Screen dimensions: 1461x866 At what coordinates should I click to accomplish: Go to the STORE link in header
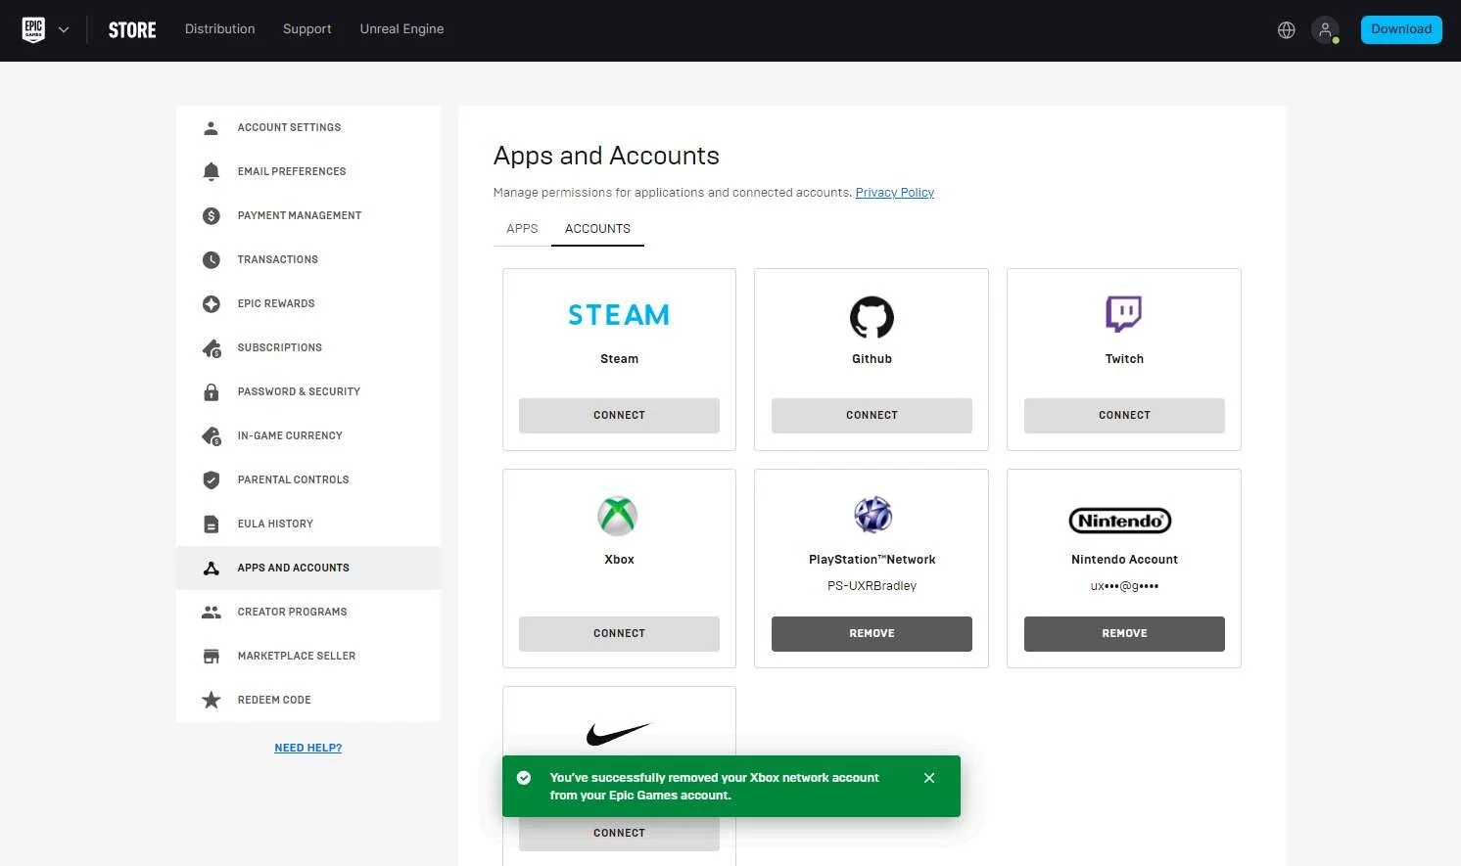point(132,30)
